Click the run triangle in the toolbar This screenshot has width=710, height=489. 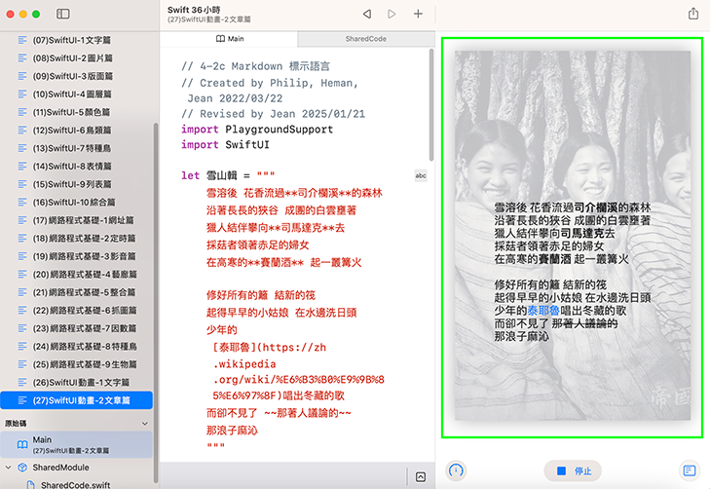(x=392, y=14)
